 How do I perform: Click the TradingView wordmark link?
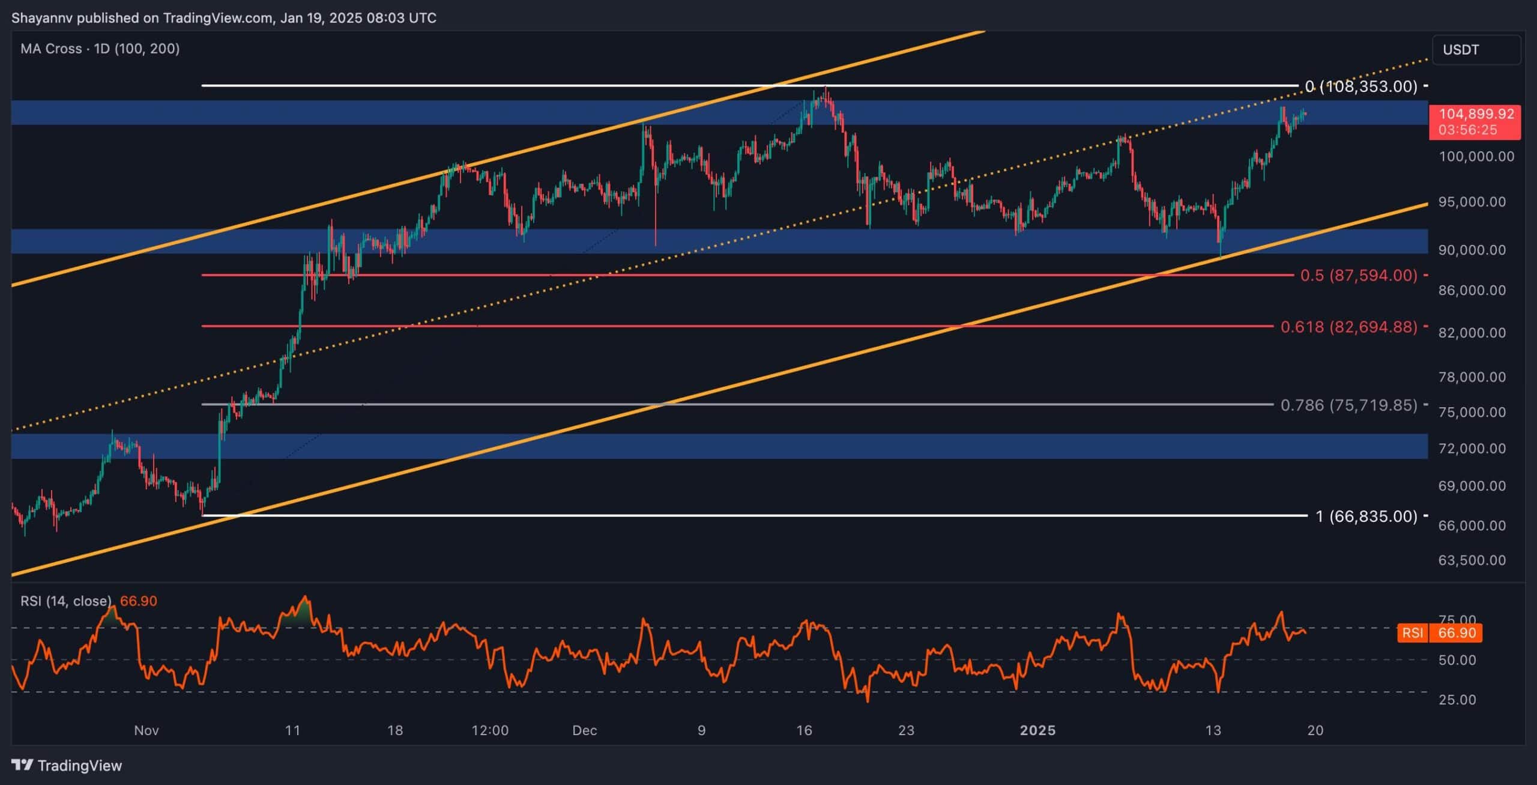coord(79,766)
